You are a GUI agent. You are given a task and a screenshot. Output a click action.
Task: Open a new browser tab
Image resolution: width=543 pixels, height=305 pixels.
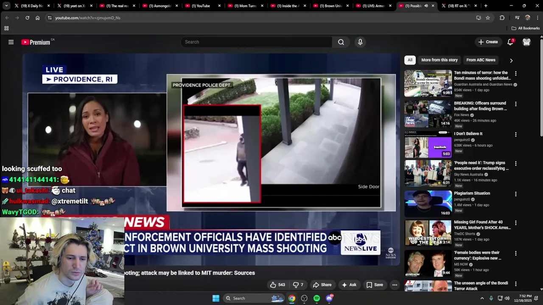(486, 6)
